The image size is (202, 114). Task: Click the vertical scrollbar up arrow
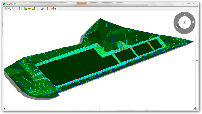tap(197, 12)
